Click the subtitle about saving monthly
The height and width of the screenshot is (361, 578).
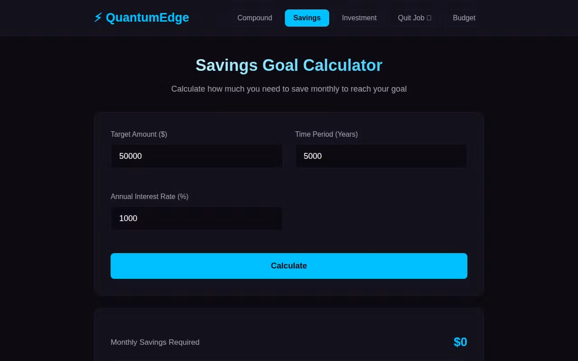(289, 89)
